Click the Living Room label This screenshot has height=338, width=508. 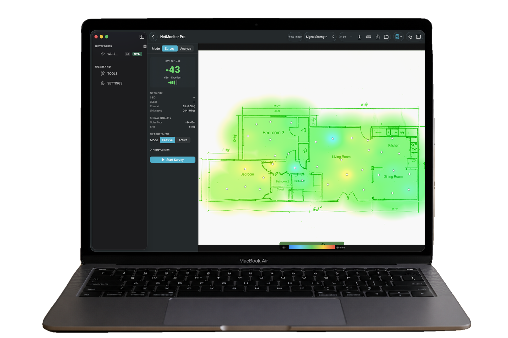341,157
